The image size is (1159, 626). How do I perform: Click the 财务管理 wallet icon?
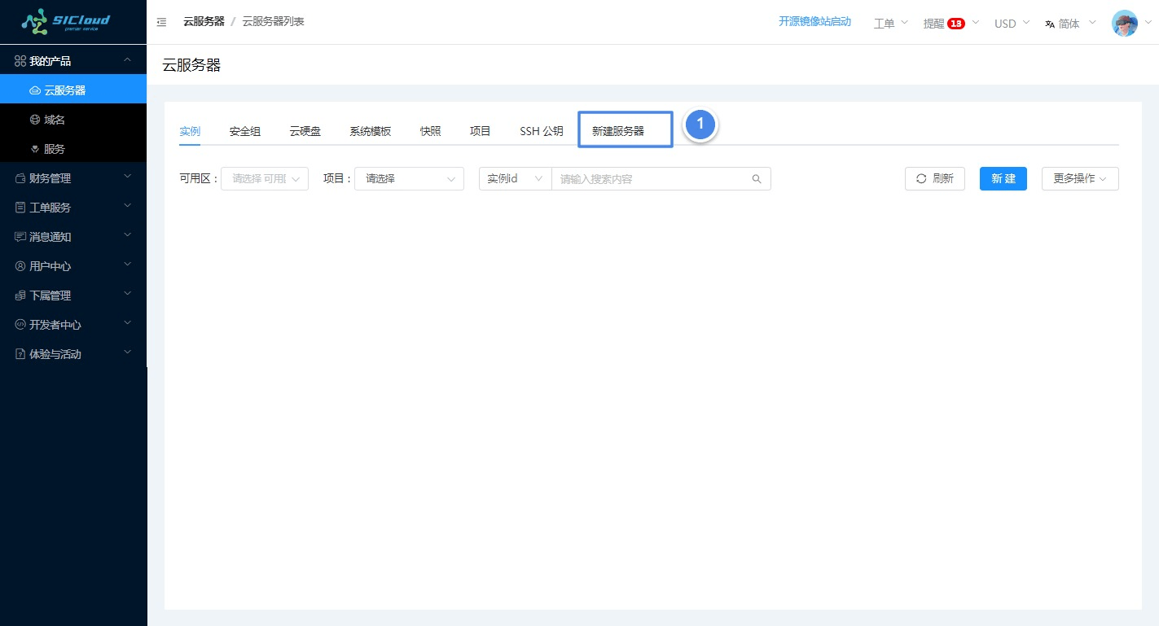20,177
